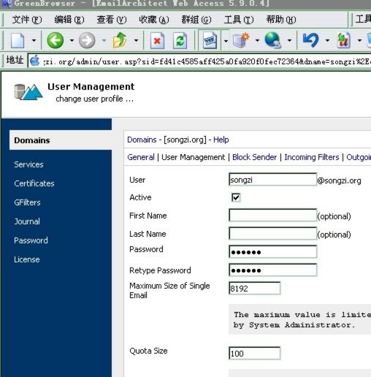This screenshot has height=377, width=371.
Task: Click the User field containing songzi
Action: [272, 180]
